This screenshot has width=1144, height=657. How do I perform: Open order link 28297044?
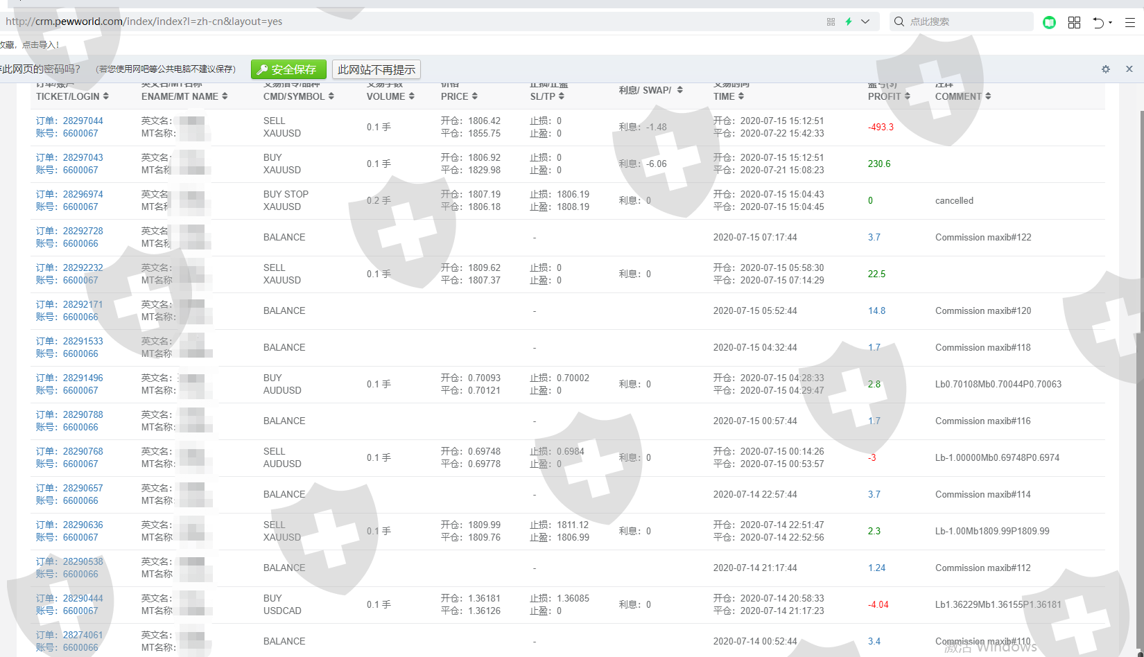pos(83,121)
